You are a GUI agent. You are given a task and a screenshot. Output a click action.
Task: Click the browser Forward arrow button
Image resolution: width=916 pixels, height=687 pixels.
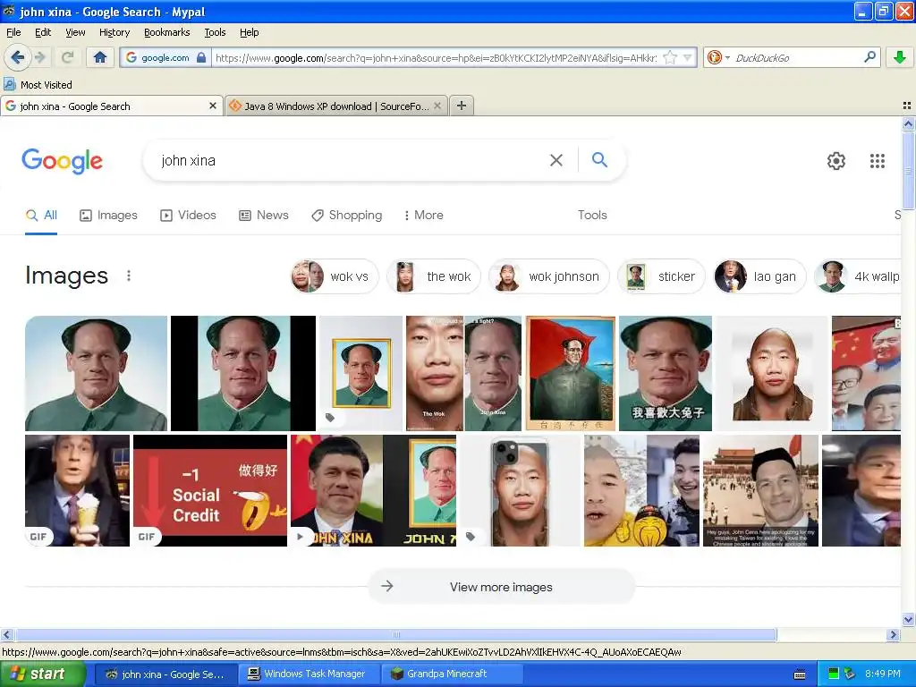[40, 57]
